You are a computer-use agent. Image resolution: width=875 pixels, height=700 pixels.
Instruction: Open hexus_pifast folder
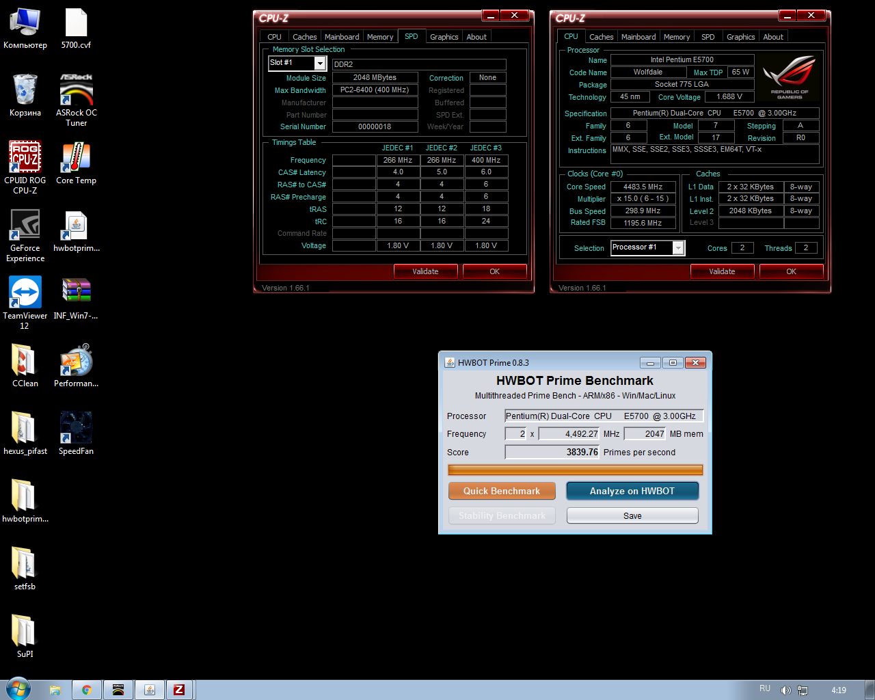coord(25,433)
